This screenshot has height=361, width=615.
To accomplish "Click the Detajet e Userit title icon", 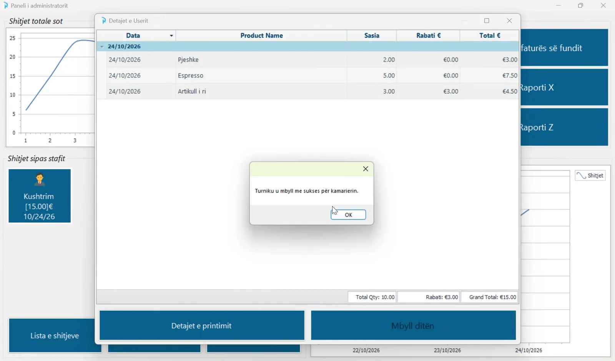I will tap(104, 21).
